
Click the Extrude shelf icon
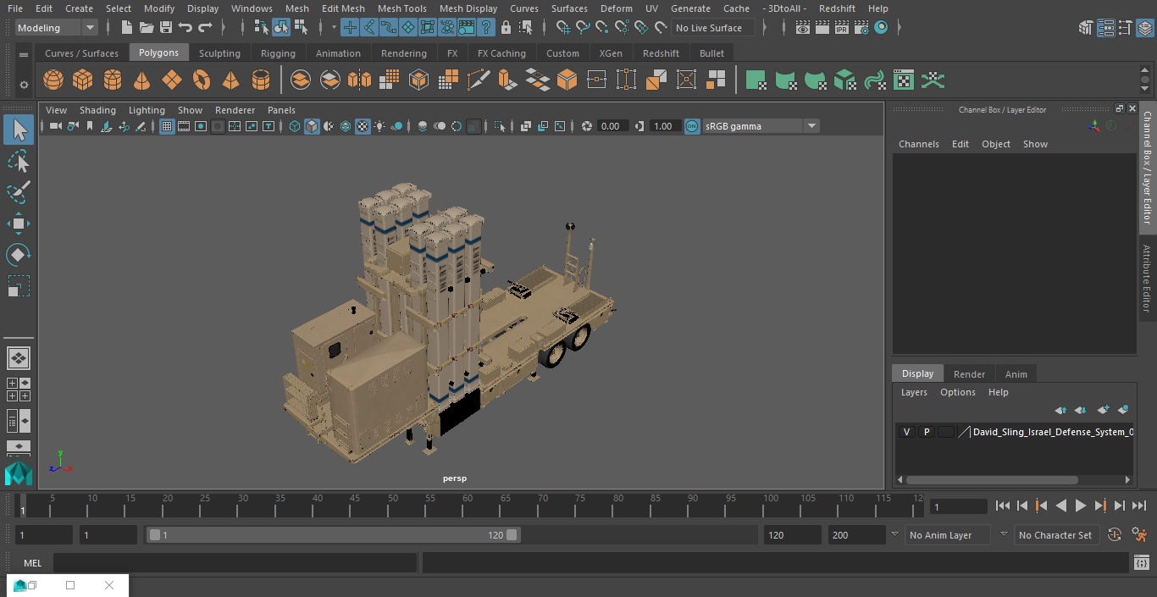(x=507, y=80)
